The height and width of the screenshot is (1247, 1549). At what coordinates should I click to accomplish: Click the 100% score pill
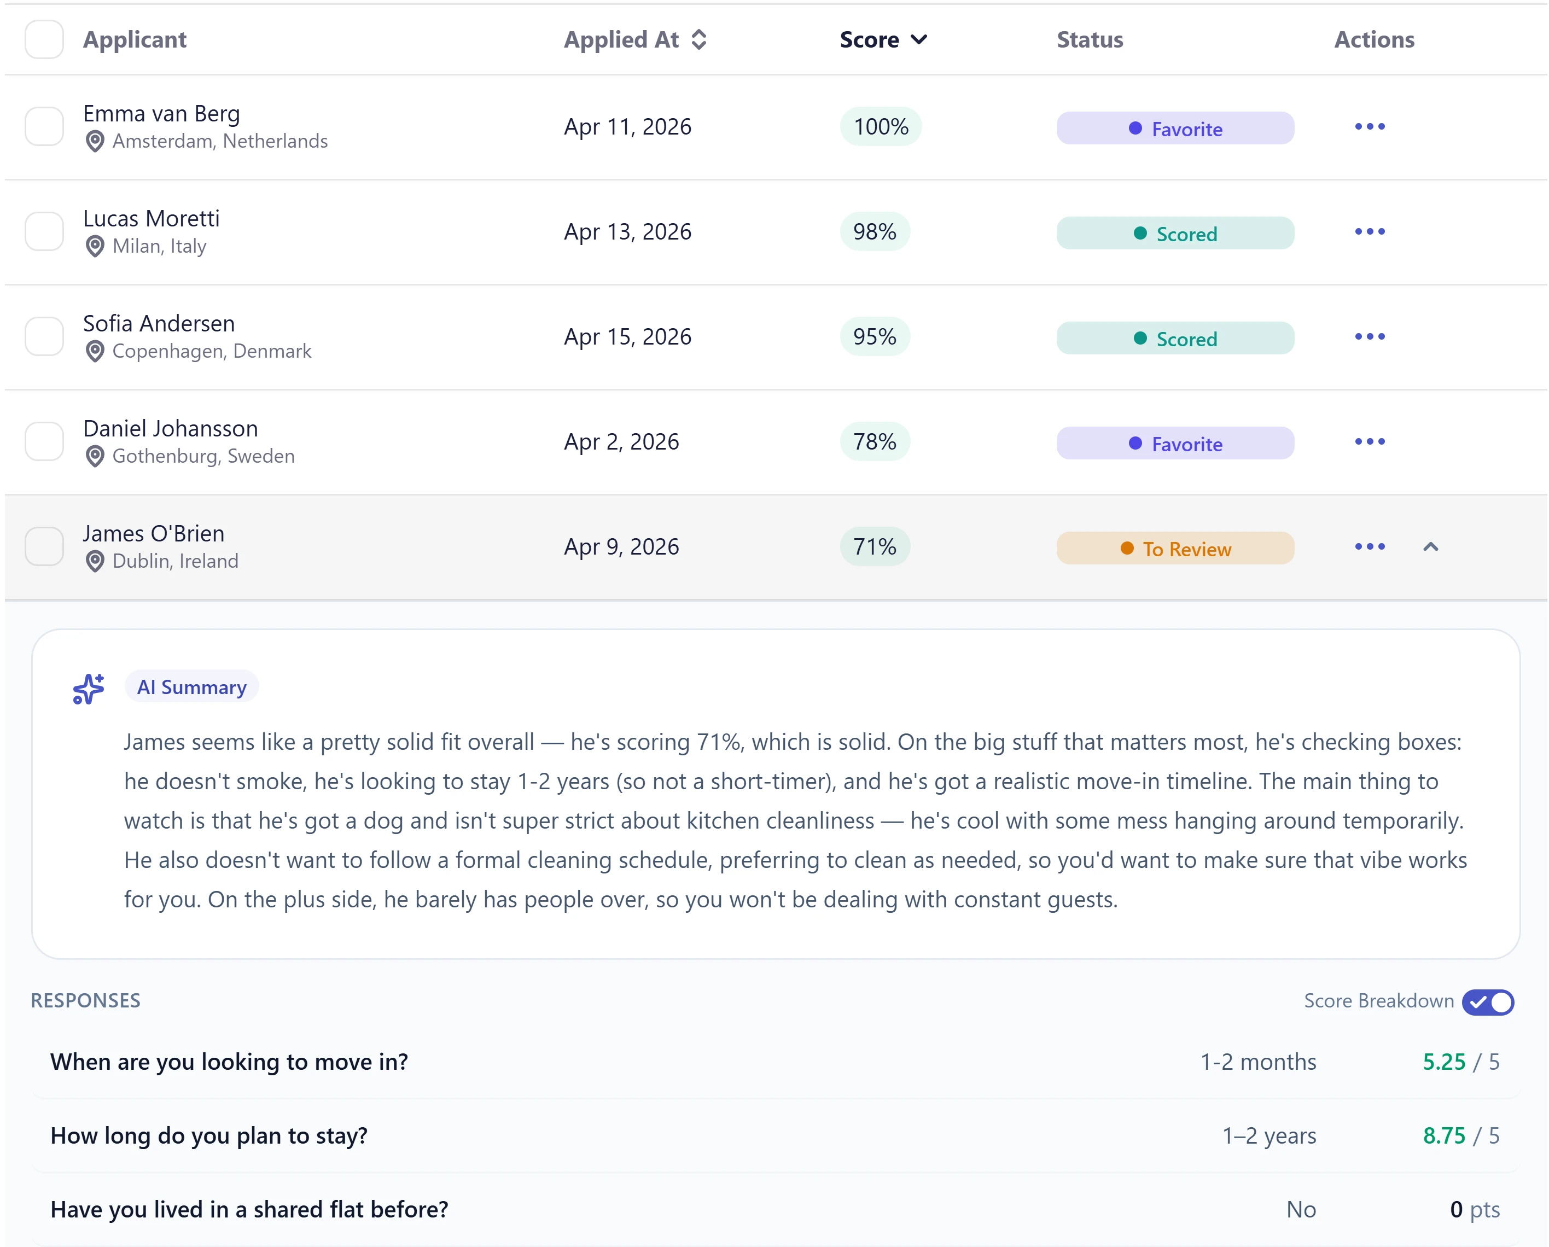[881, 127]
